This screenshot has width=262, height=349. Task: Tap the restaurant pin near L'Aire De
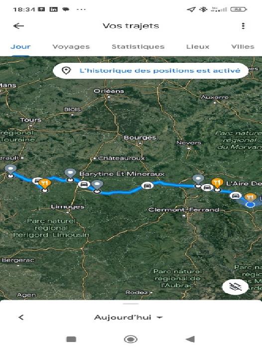click(x=217, y=184)
